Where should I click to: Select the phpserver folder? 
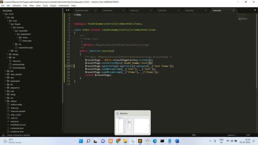pos(15,88)
